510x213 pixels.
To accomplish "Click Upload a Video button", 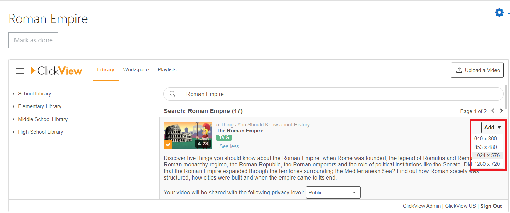I will [477, 70].
